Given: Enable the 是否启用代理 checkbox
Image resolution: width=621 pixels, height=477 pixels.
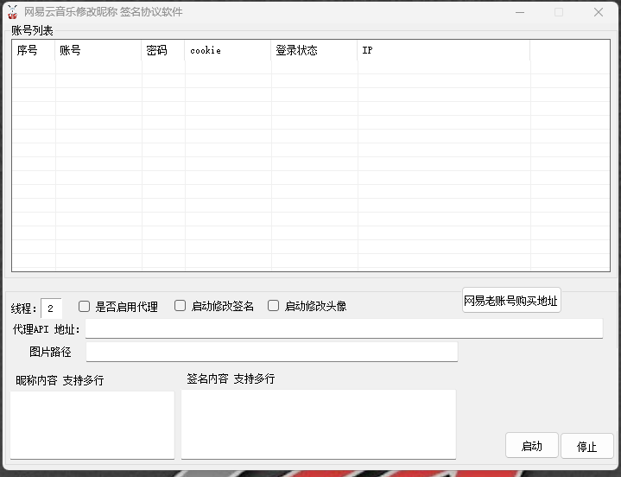Looking at the screenshot, I should pos(85,306).
